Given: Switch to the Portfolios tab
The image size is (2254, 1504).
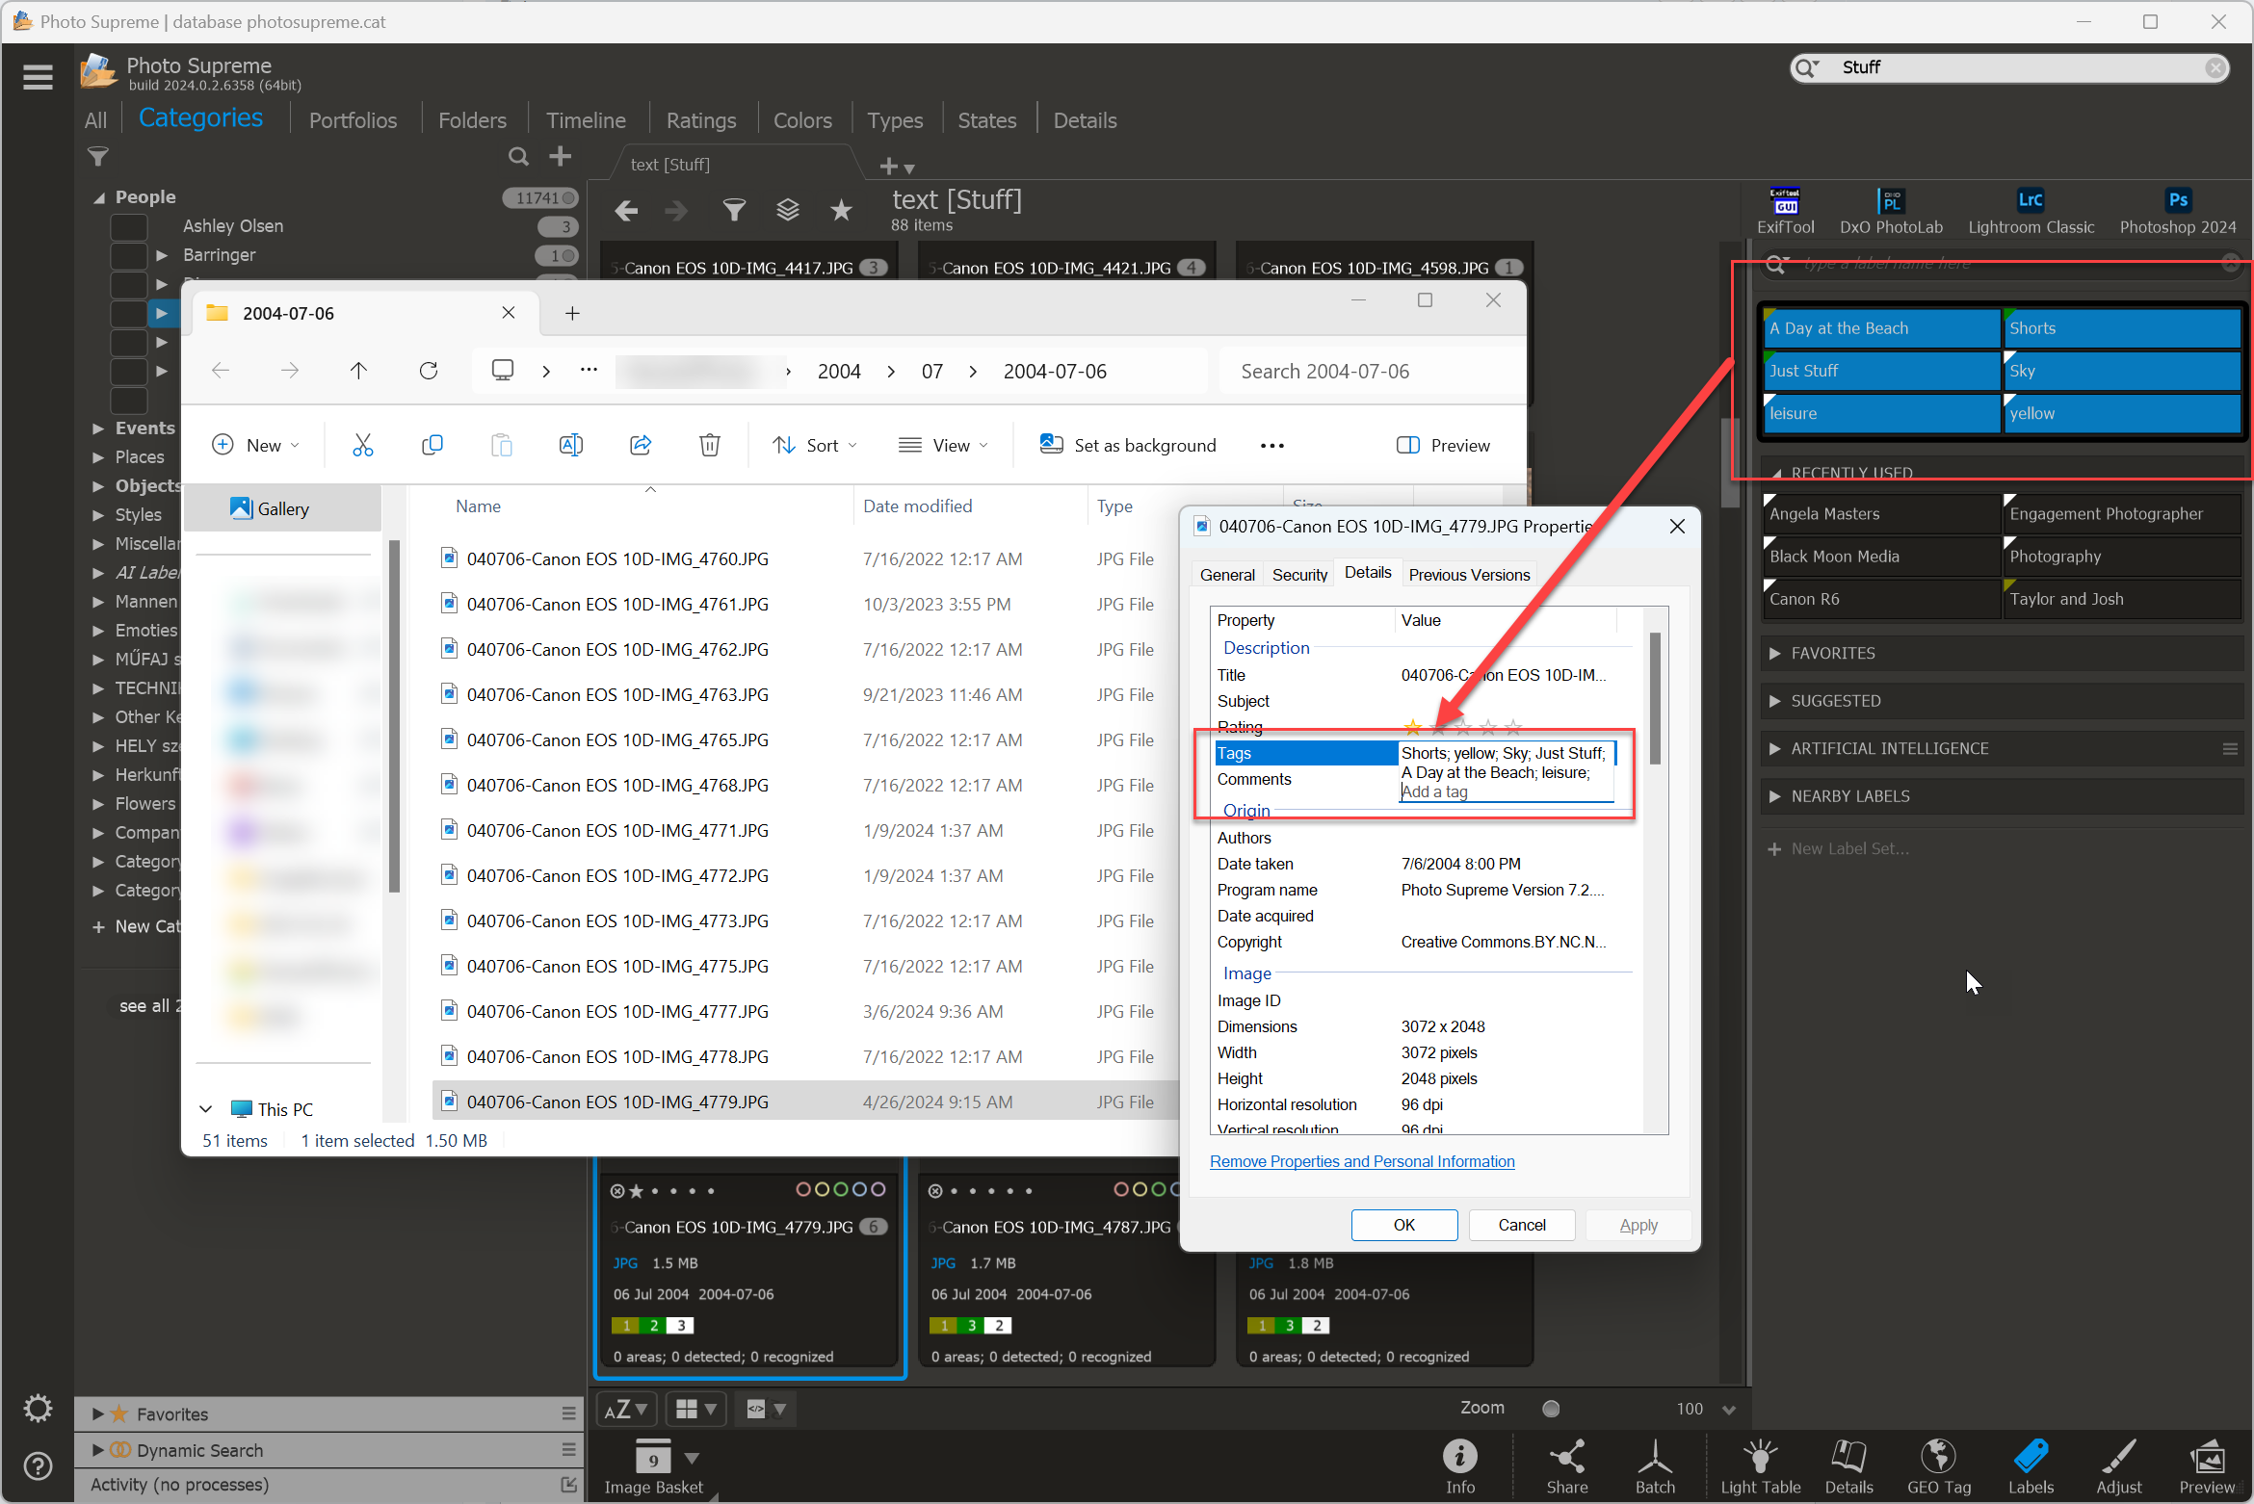Looking at the screenshot, I should click(x=353, y=120).
